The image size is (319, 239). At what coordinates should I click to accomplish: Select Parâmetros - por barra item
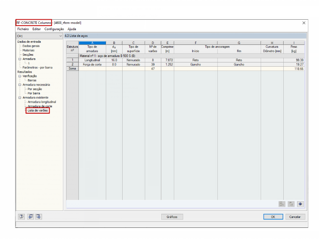(37, 68)
